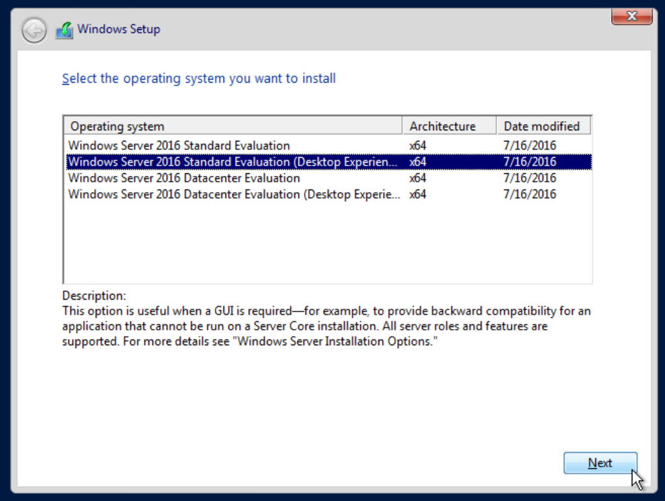Click the 'Select the operating system' heading
This screenshot has height=501, width=665.
click(199, 79)
